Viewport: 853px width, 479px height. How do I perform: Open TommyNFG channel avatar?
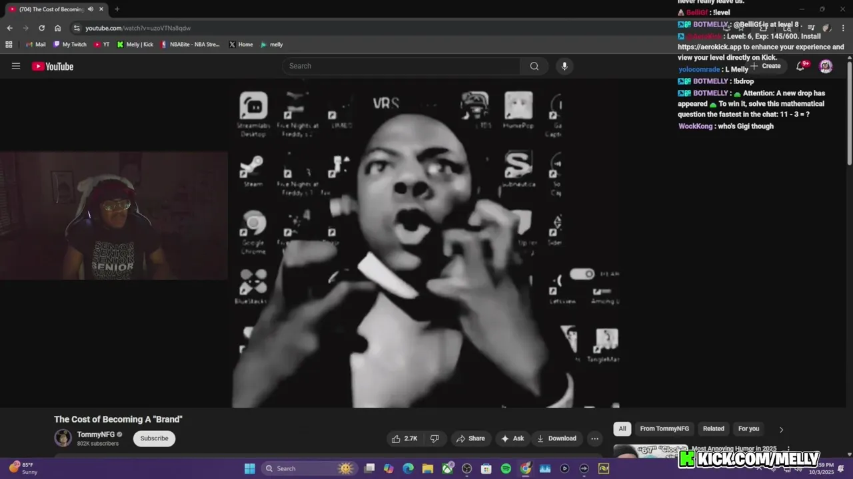[63, 438]
